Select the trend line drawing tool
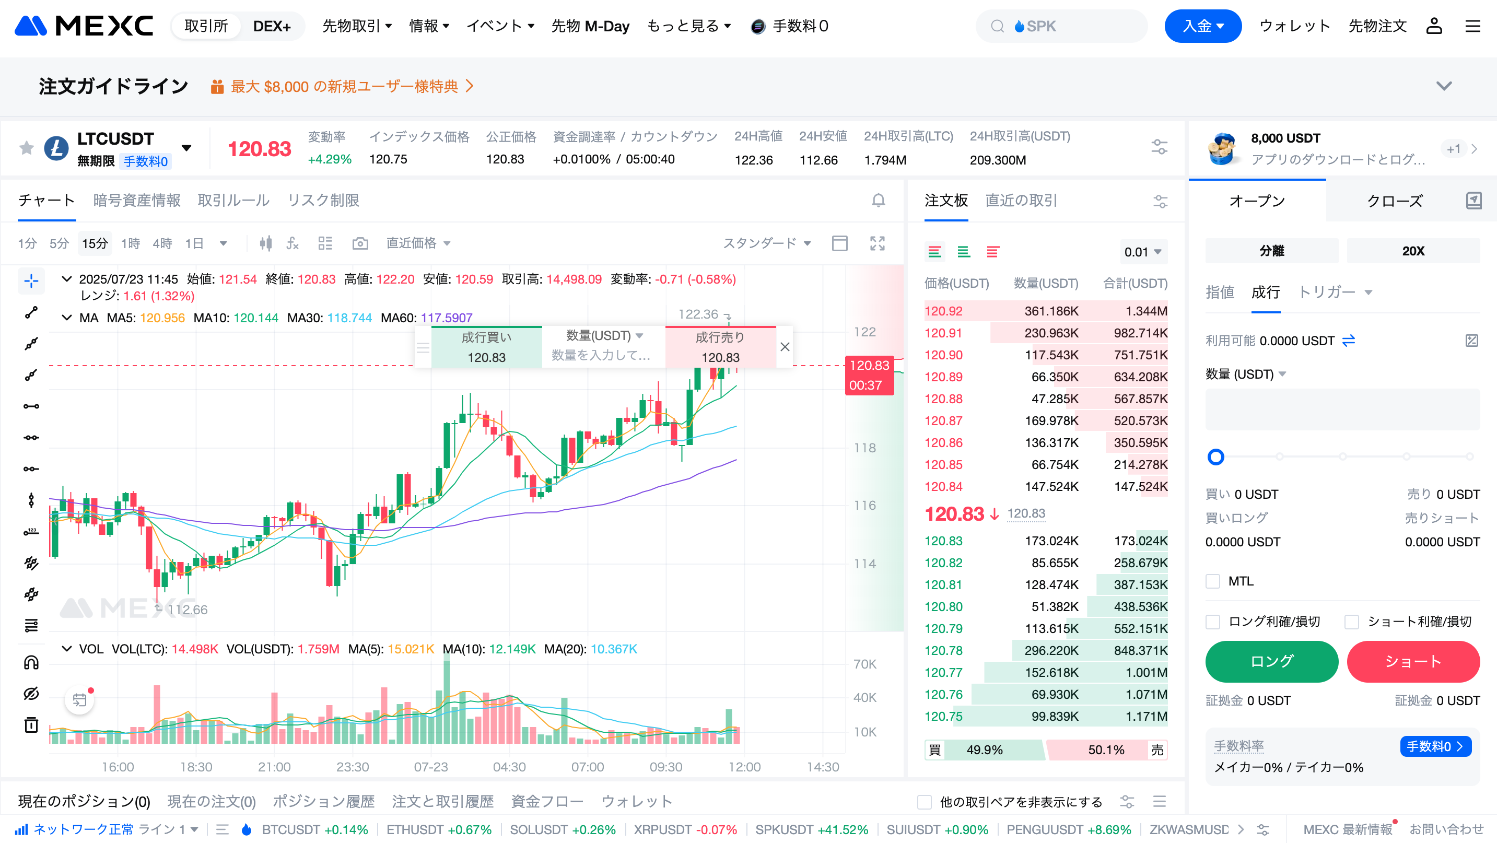Viewport: 1497px width, 843px height. [x=31, y=312]
